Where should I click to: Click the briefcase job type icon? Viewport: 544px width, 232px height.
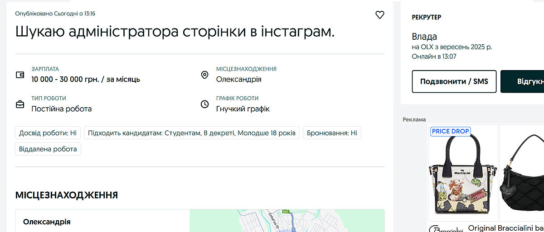point(20,104)
